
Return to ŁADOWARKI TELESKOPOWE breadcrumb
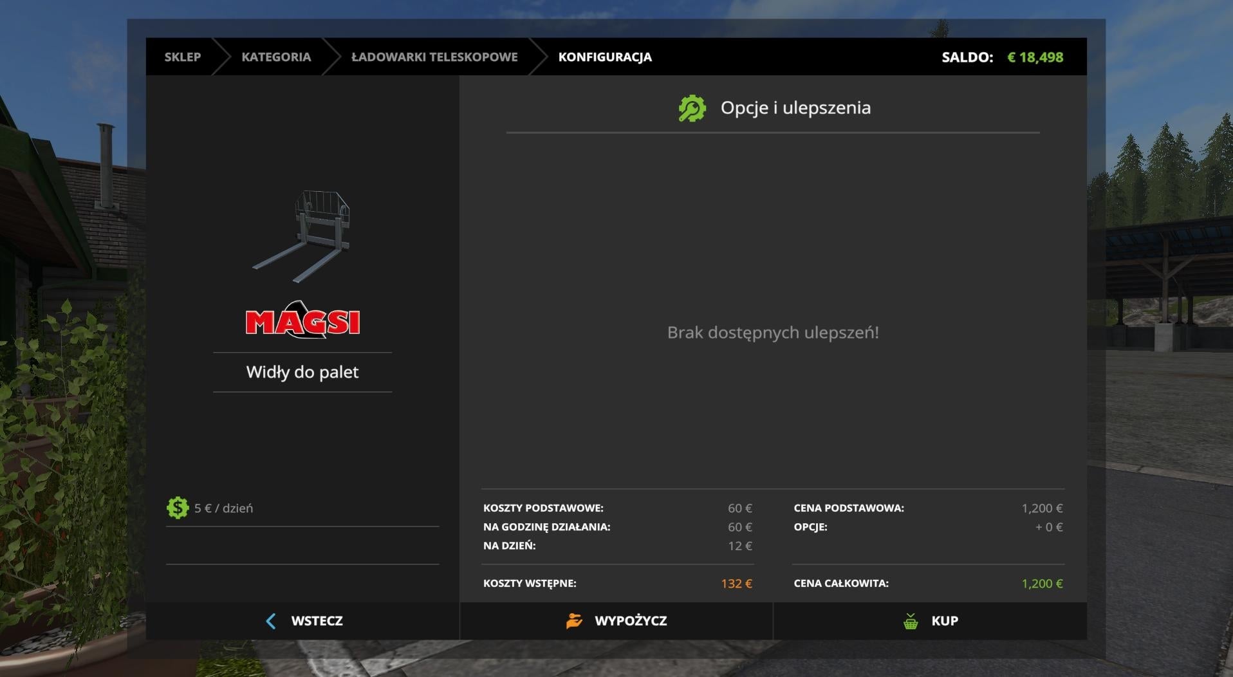(x=434, y=57)
